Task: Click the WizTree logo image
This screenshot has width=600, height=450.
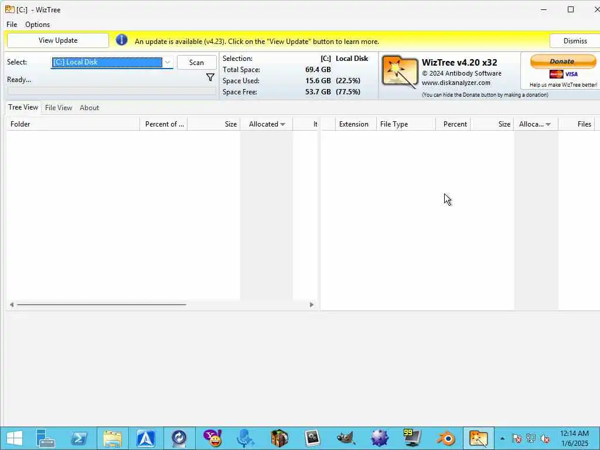Action: click(400, 72)
